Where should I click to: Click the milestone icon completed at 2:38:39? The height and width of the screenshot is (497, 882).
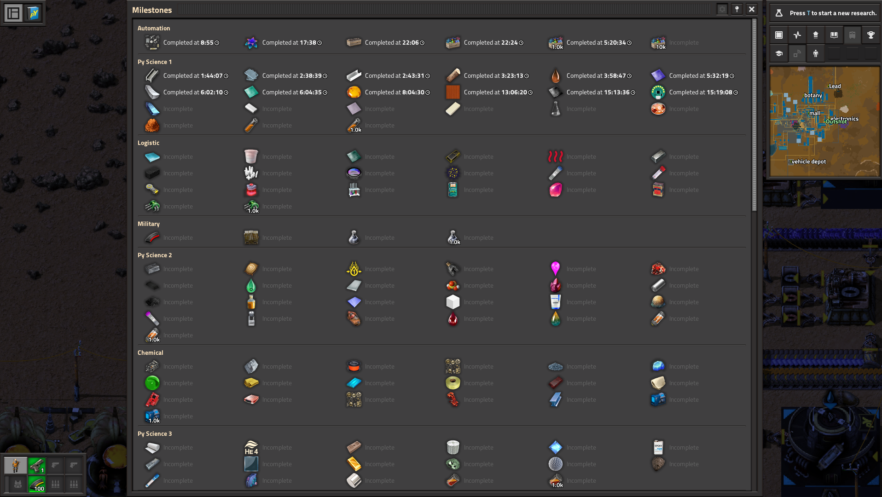251,75
